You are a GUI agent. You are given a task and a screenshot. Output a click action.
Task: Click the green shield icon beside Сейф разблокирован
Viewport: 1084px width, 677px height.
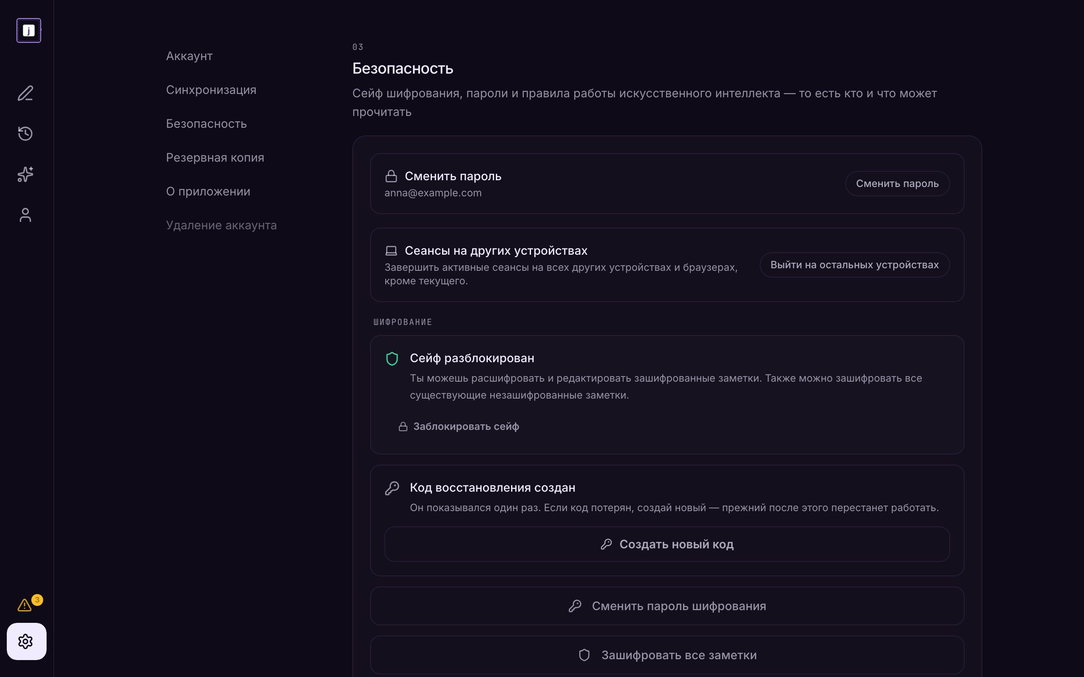pos(392,359)
